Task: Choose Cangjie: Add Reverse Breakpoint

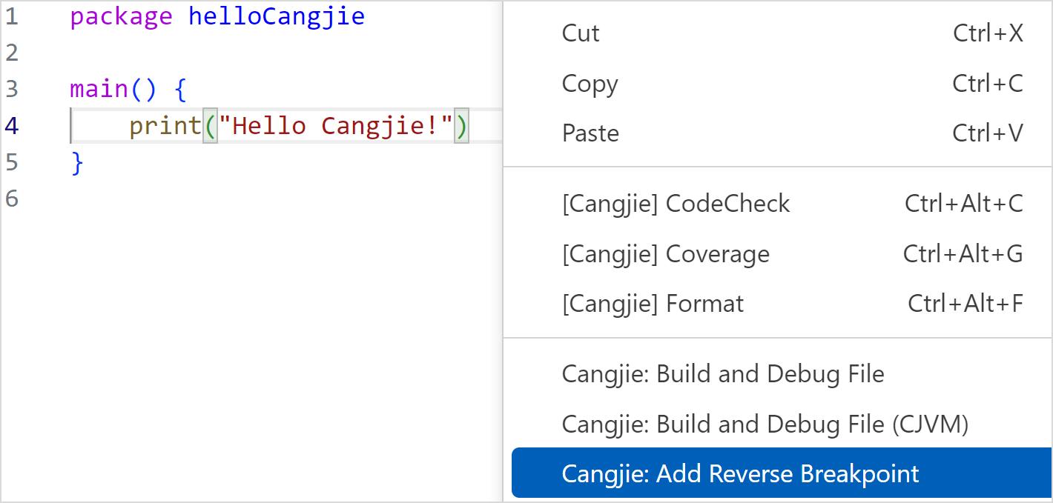Action: 739,473
